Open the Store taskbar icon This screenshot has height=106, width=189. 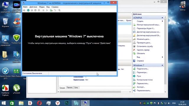[12, 103]
